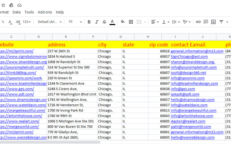The image size is (231, 144).
Task: Select column G header
Action: click(x=121, y=37)
